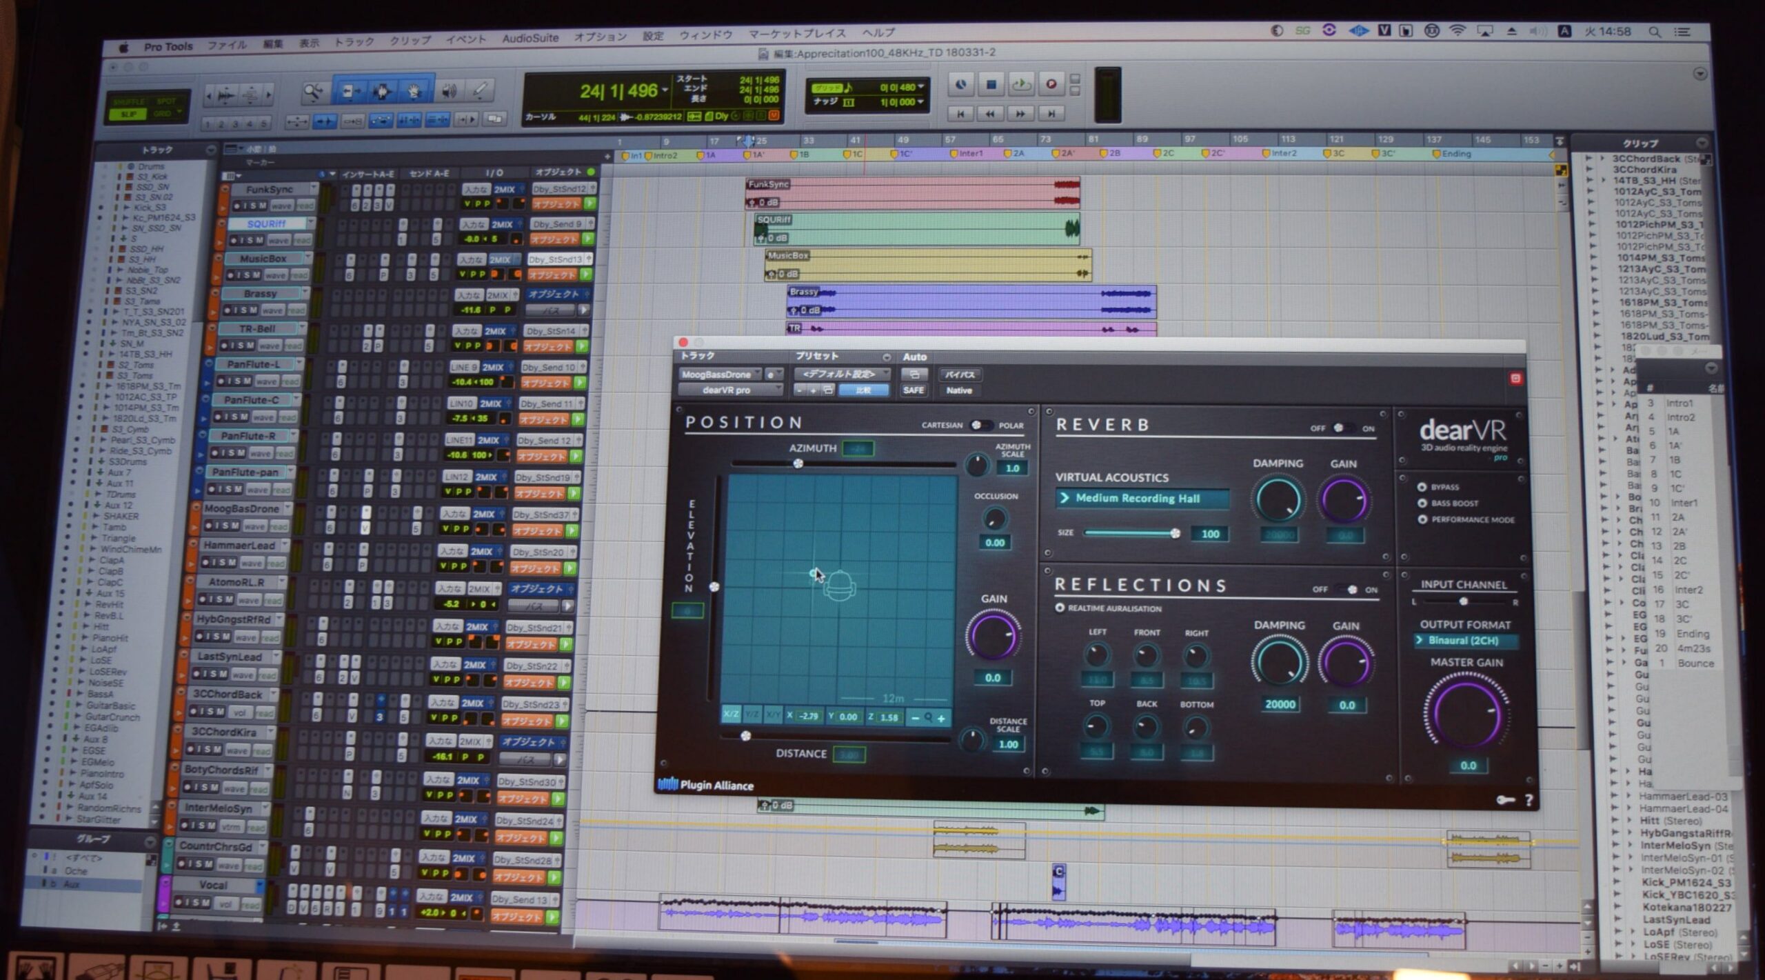The height and width of the screenshot is (980, 1765).
Task: Open main counter format dropdown arrow
Action: [x=665, y=90]
